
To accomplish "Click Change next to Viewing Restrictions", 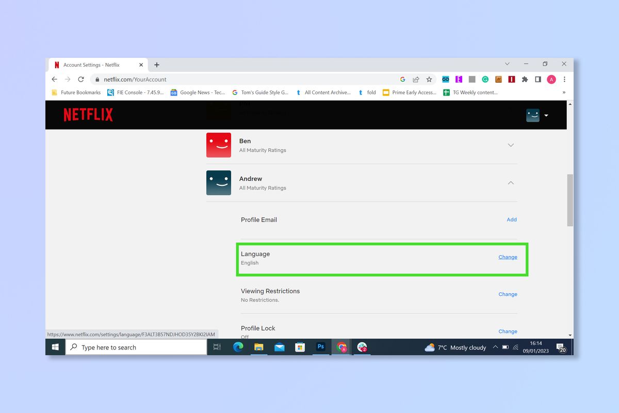I will tap(508, 294).
